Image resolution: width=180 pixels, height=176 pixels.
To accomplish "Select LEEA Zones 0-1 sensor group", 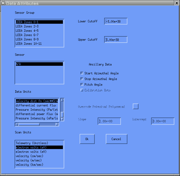I will coord(39,22).
